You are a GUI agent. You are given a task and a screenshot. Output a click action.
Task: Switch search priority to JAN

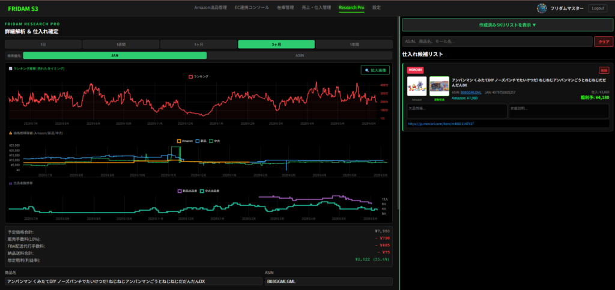[115, 56]
